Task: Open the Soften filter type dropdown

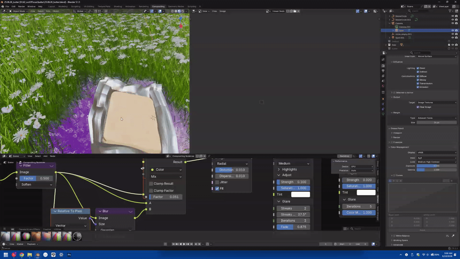Action: (x=37, y=184)
